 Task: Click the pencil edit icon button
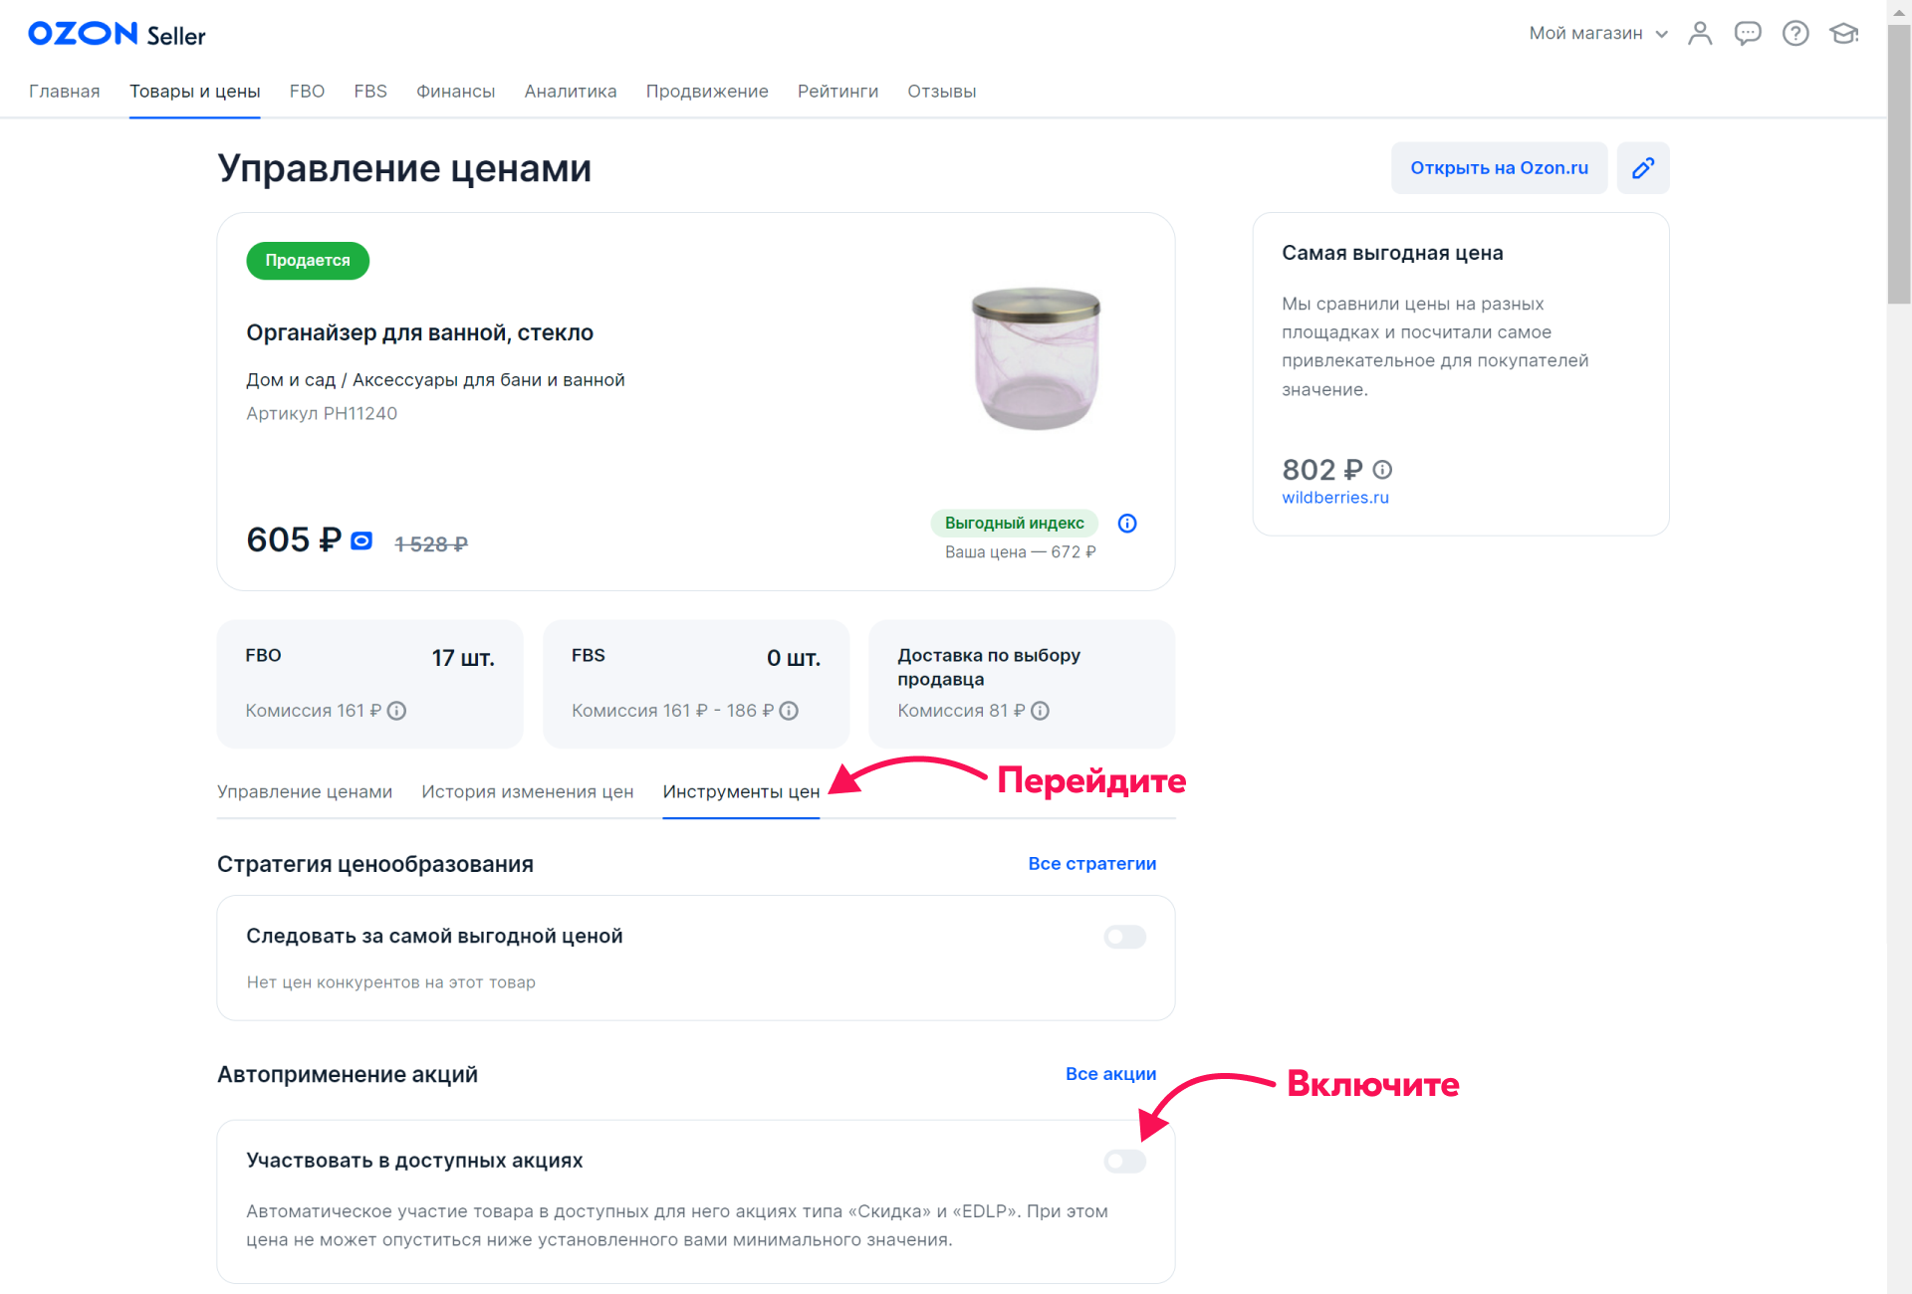pyautogui.click(x=1643, y=168)
